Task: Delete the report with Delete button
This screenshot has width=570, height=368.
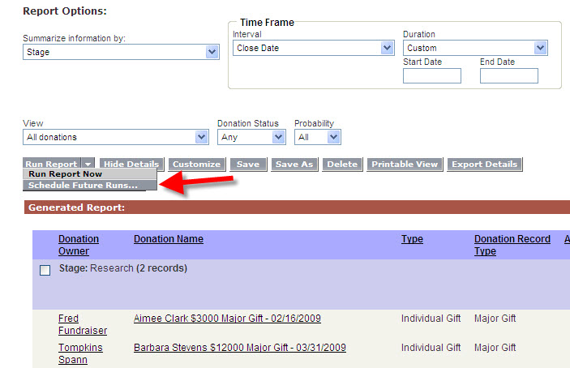Action: [341, 165]
